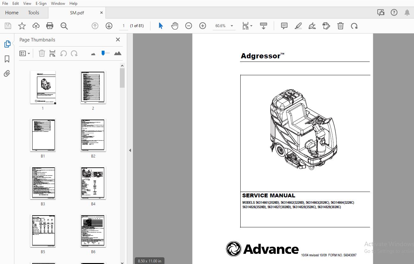Image resolution: width=414 pixels, height=264 pixels.
Task: Save the file with the floppy disk icon
Action: [8, 26]
